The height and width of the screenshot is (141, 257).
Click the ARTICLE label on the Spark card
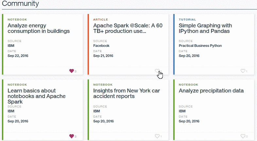click(100, 20)
